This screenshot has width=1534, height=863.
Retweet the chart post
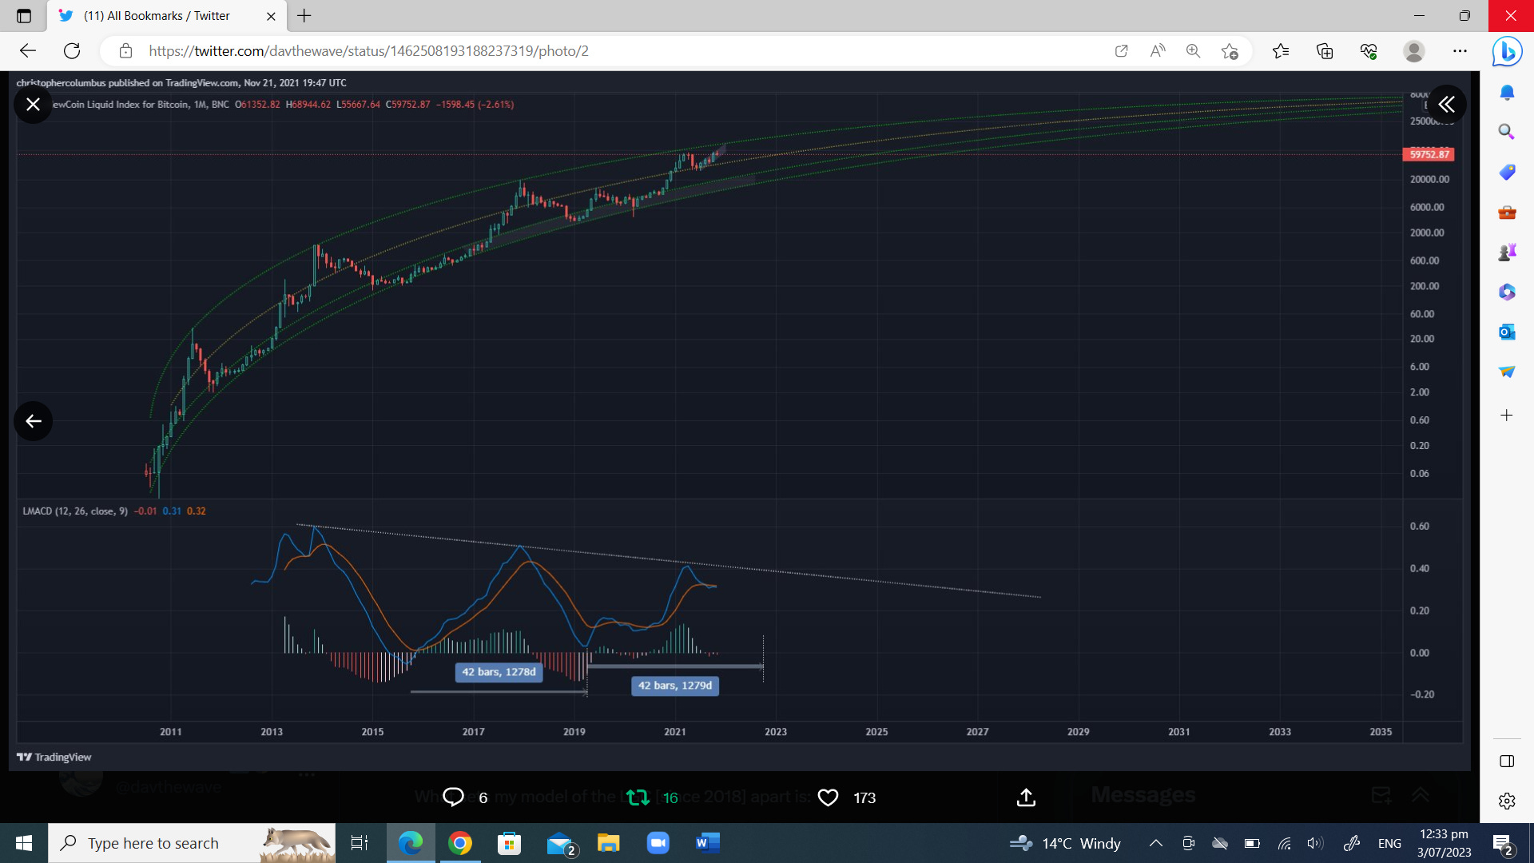[x=637, y=797]
